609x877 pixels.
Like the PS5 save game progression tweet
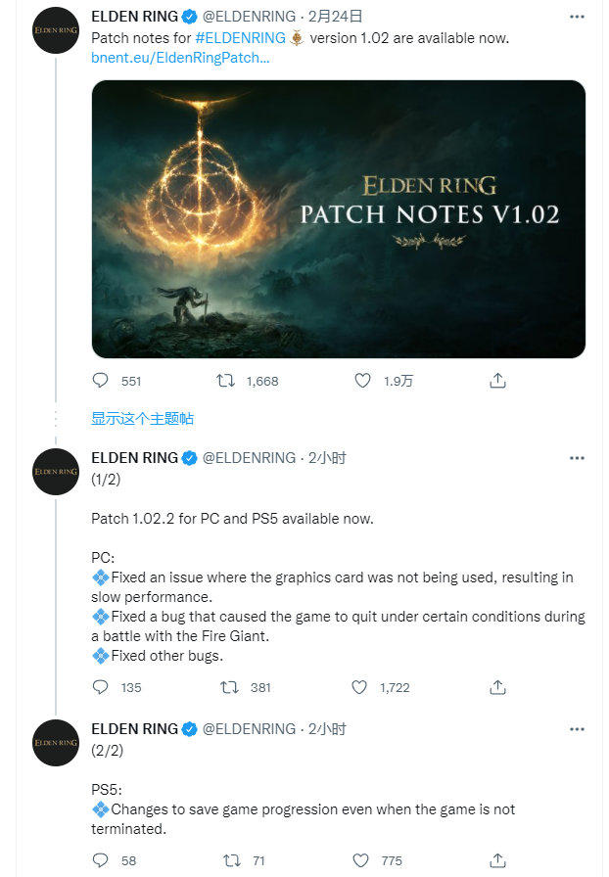360,860
